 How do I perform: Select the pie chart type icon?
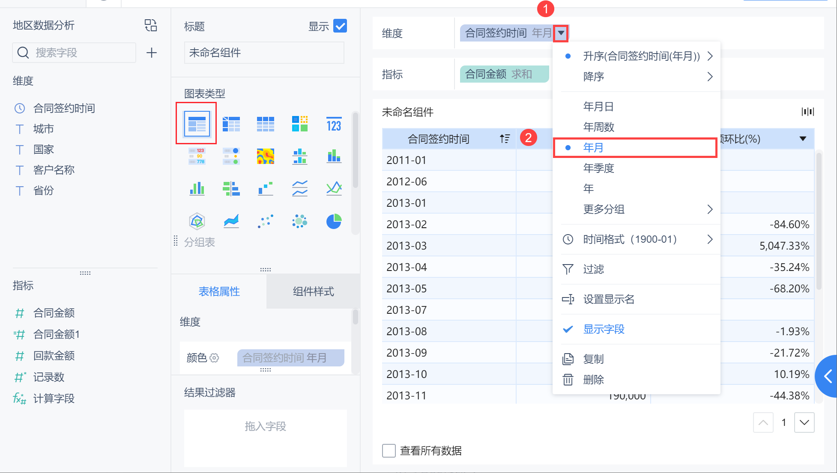[334, 221]
